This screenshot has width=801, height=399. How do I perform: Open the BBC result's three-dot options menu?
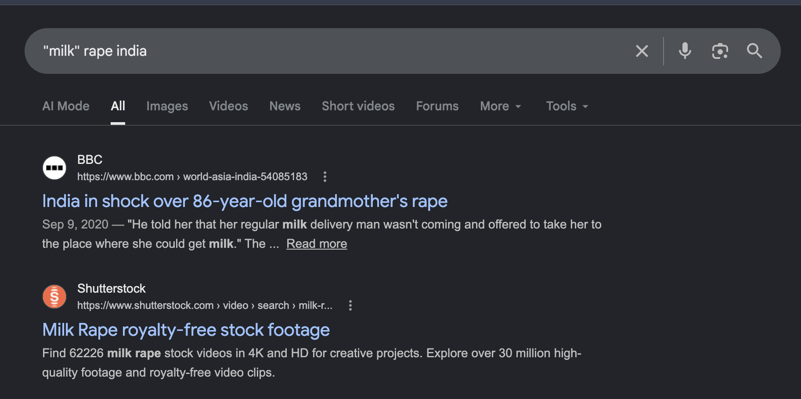pos(325,177)
